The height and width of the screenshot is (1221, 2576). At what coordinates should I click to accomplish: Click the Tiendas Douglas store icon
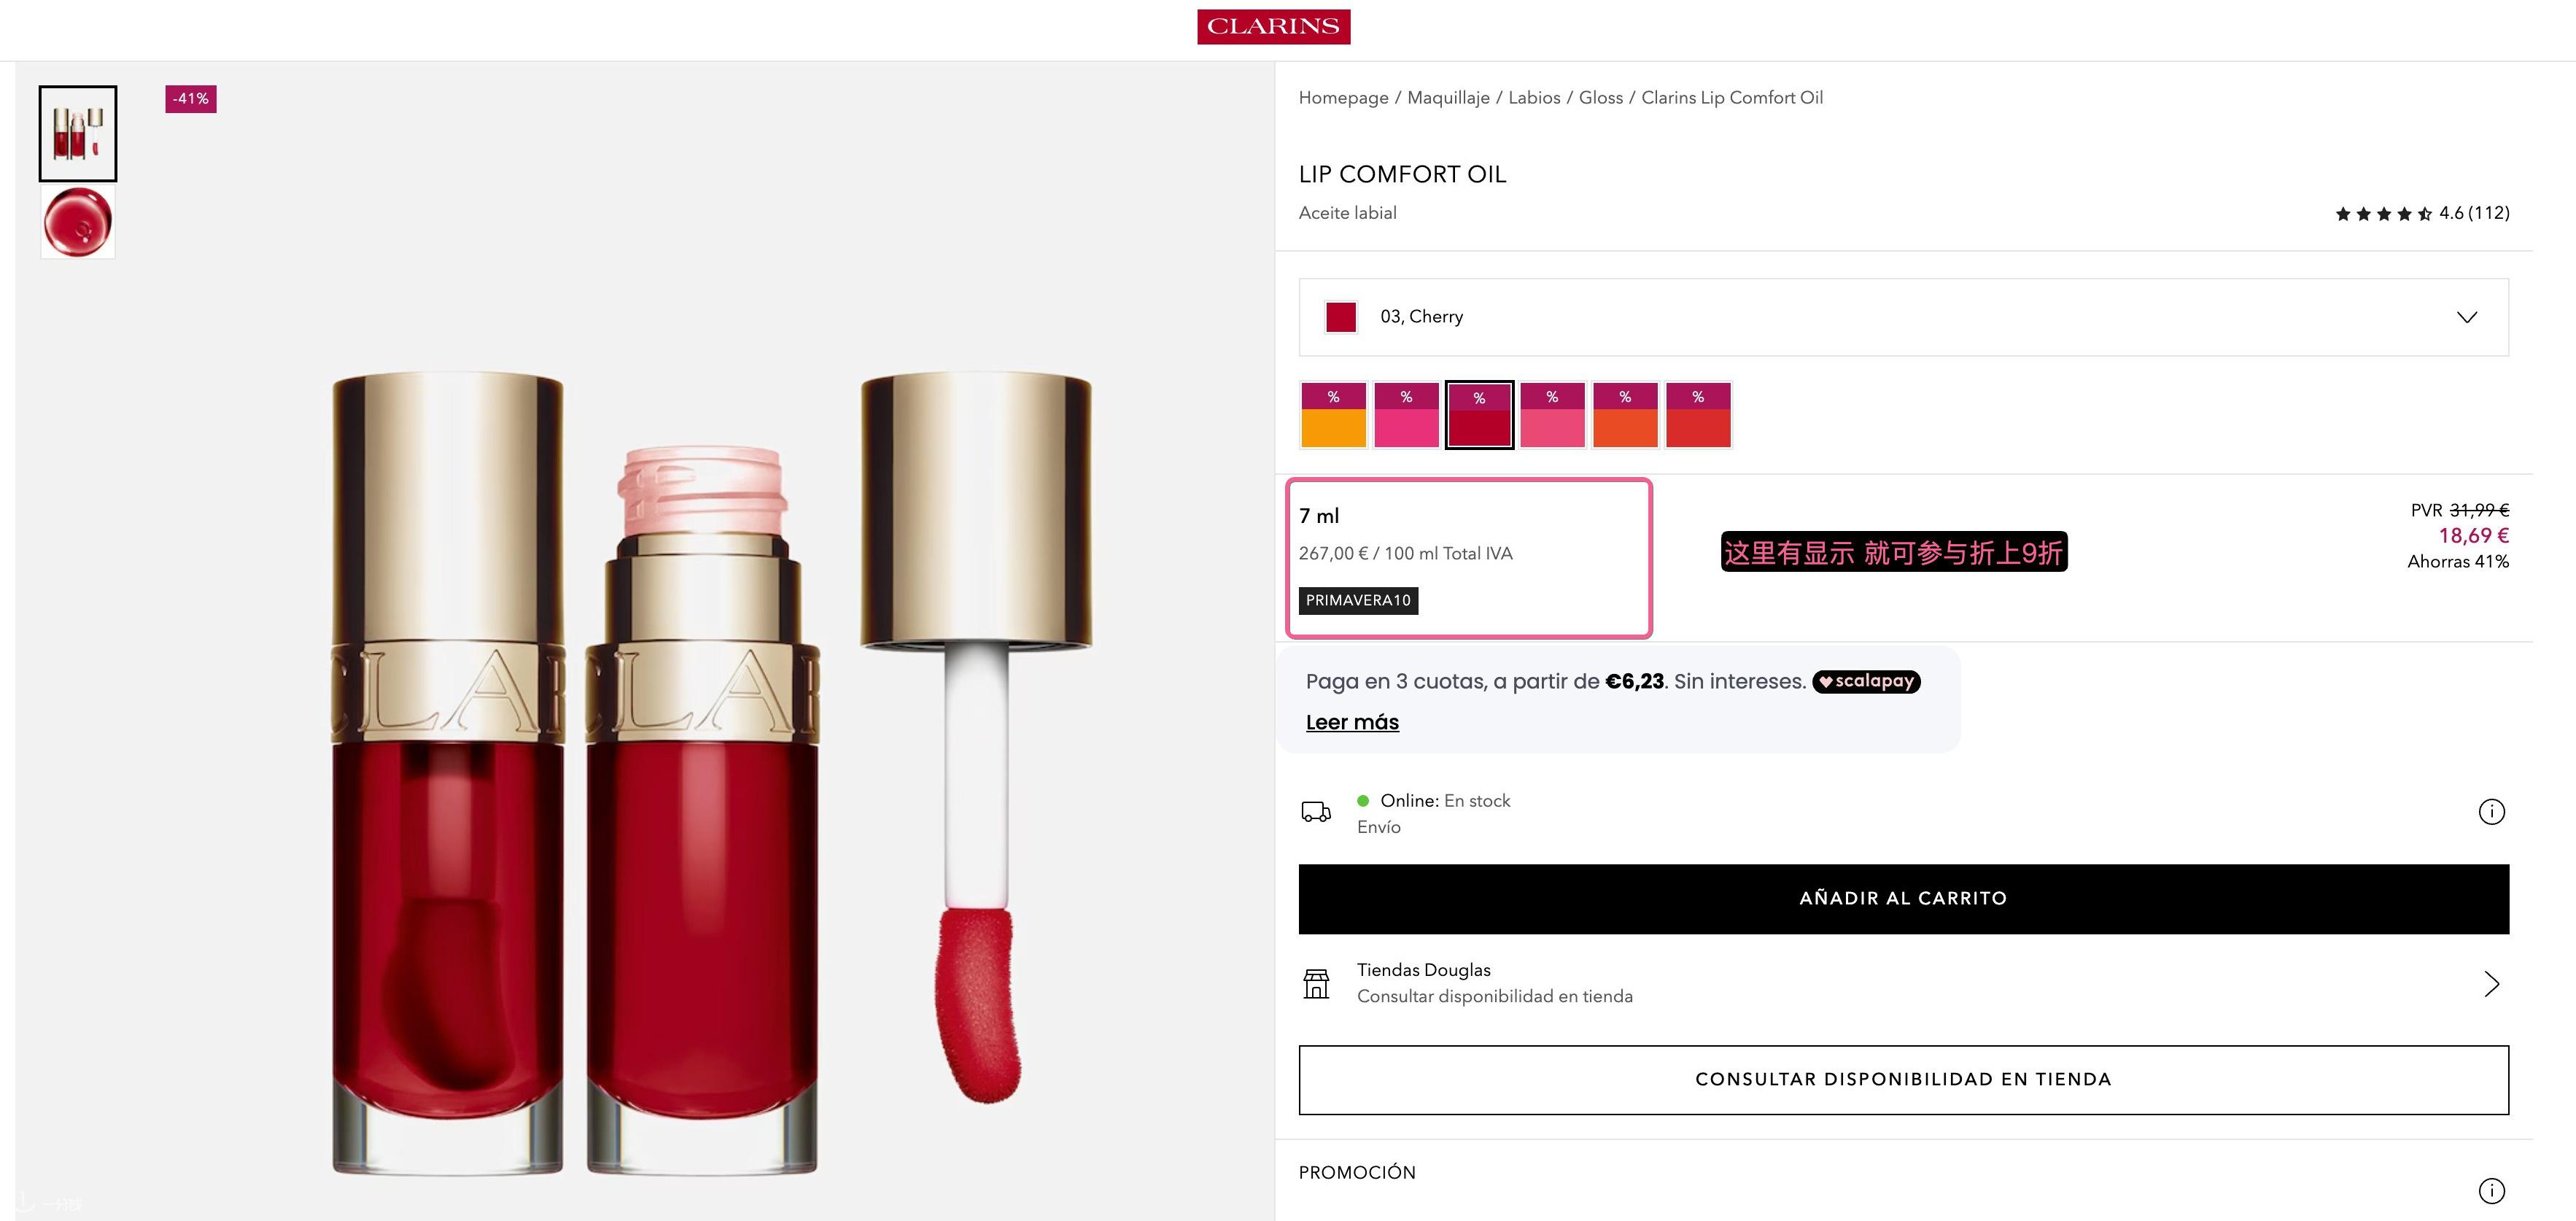coord(1316,984)
